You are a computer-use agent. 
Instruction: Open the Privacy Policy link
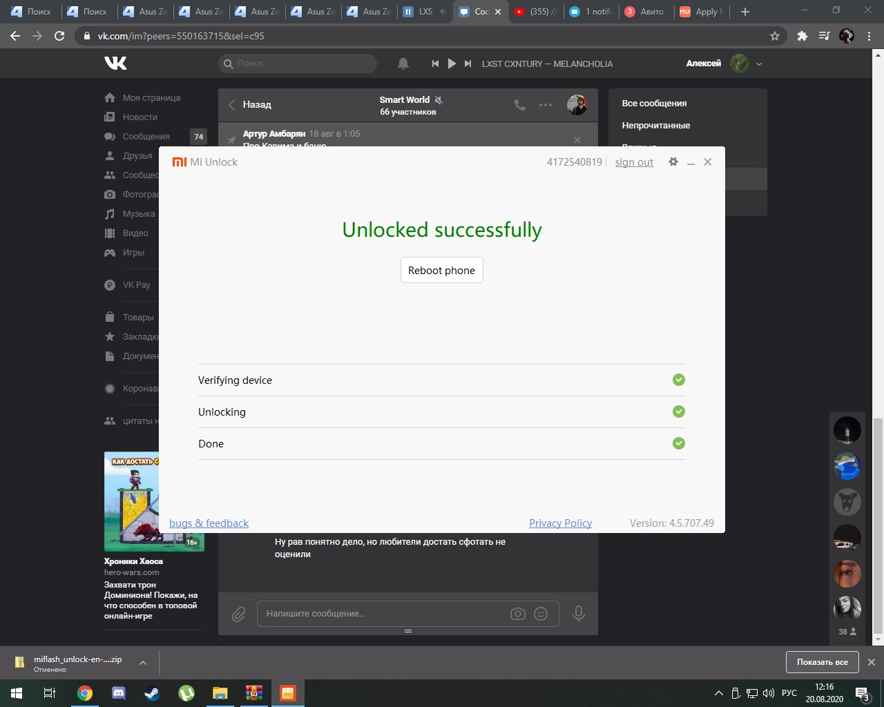560,523
